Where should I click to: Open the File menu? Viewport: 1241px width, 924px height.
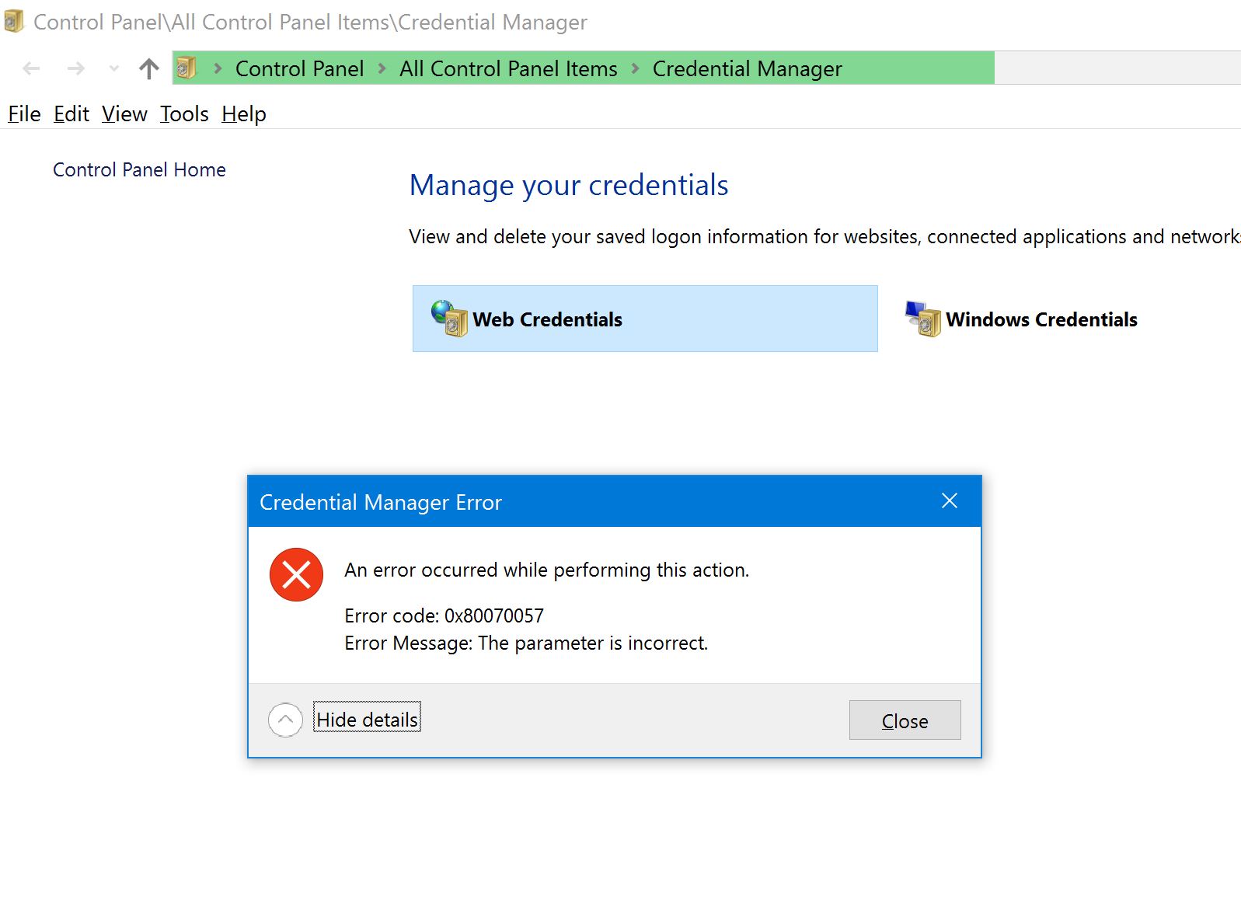coord(24,114)
